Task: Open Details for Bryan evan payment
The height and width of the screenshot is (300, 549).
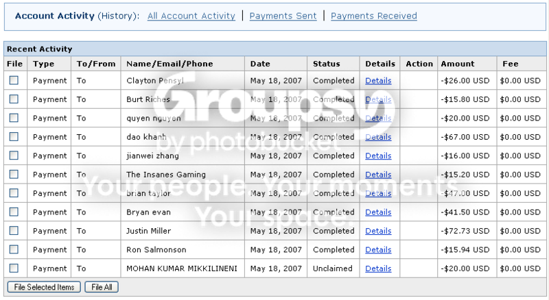Action: pos(378,212)
